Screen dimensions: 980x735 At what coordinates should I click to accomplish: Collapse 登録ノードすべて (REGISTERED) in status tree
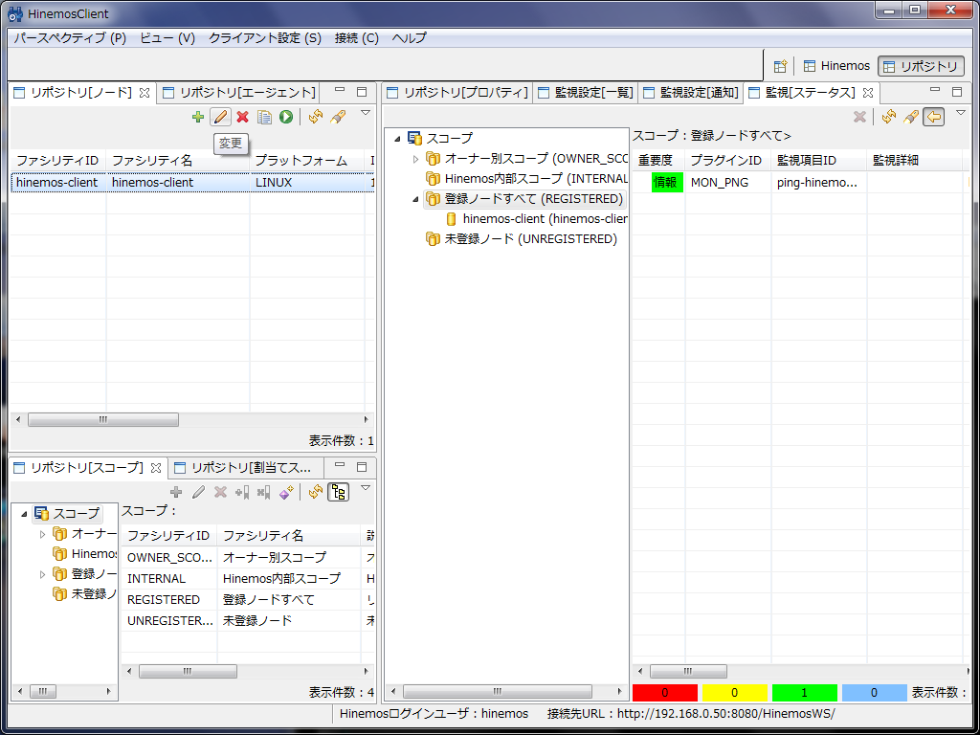click(416, 199)
